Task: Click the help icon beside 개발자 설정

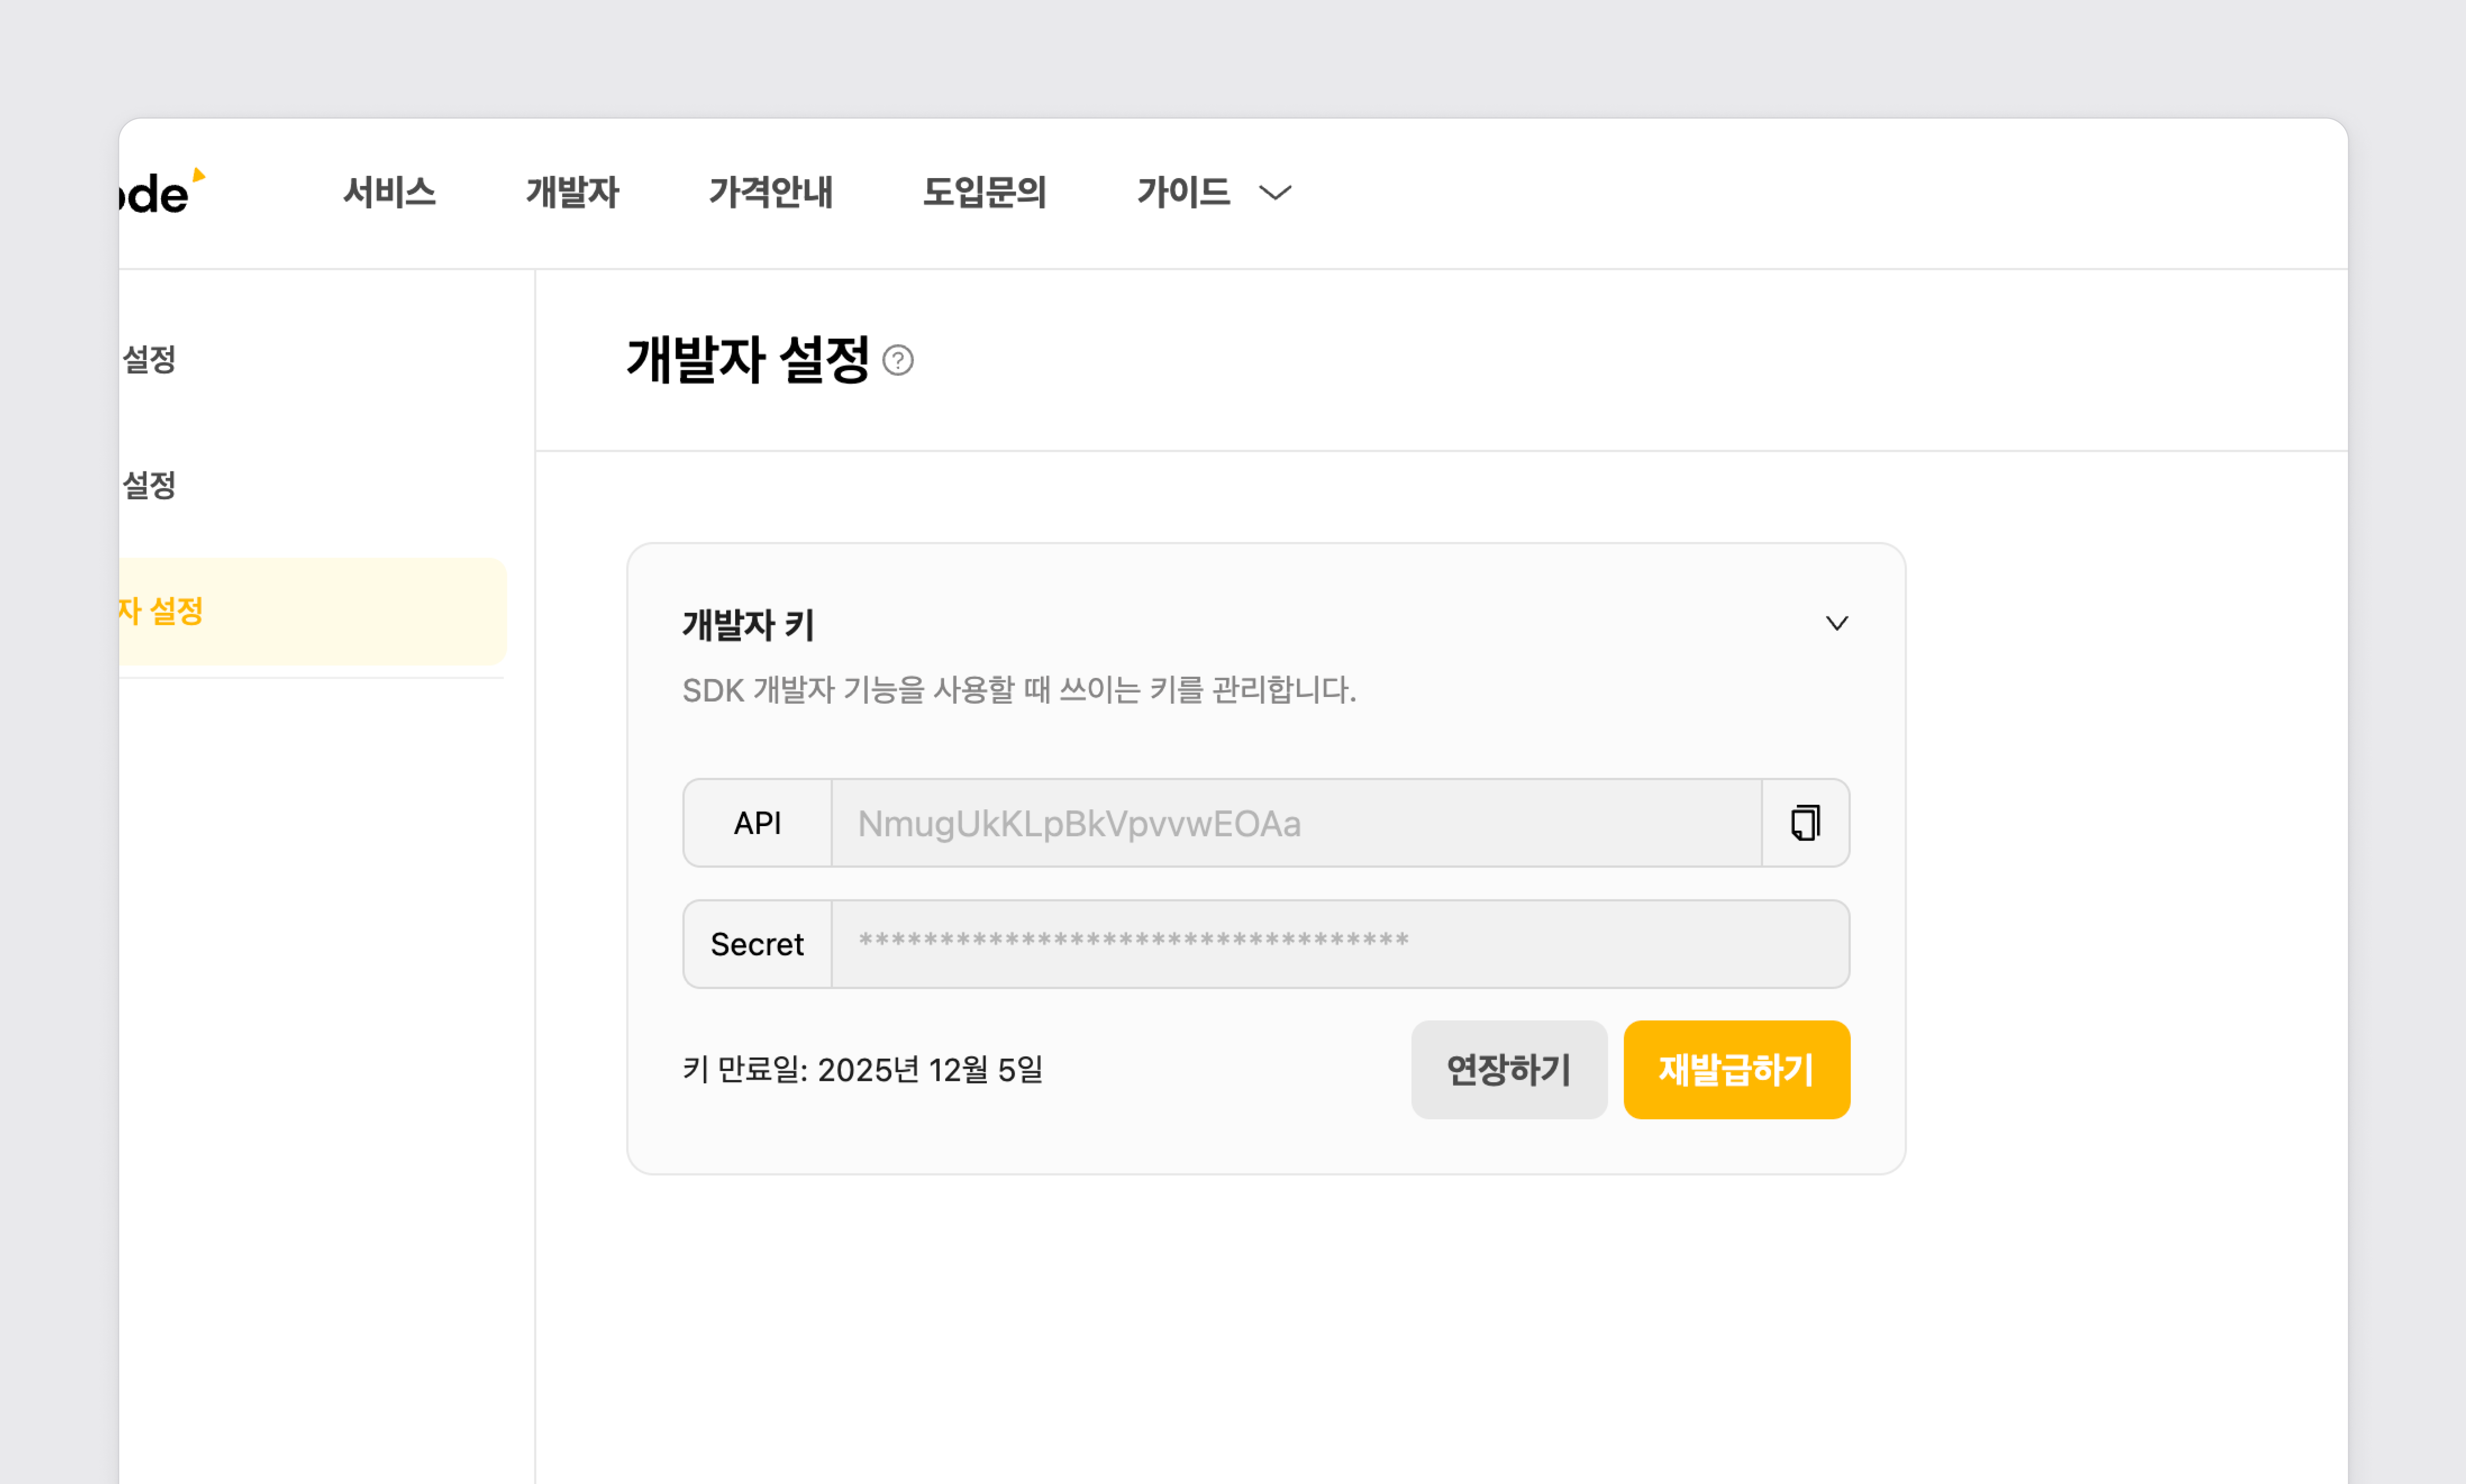Action: coord(898,360)
